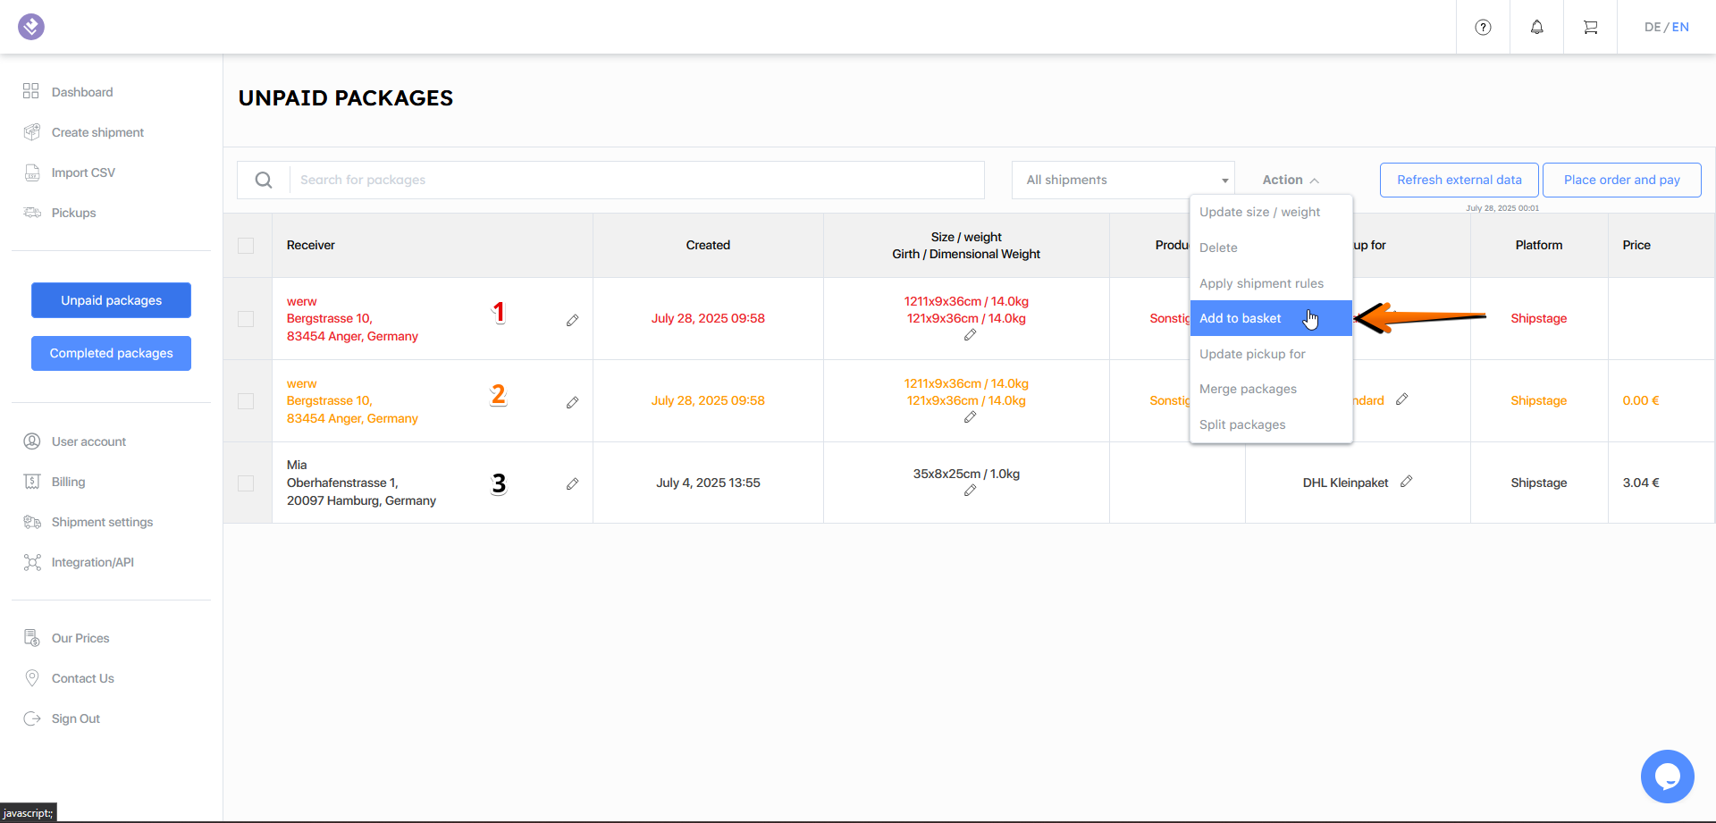Open the notifications bell icon
Viewport: 1716px width, 823px height.
coord(1536,27)
